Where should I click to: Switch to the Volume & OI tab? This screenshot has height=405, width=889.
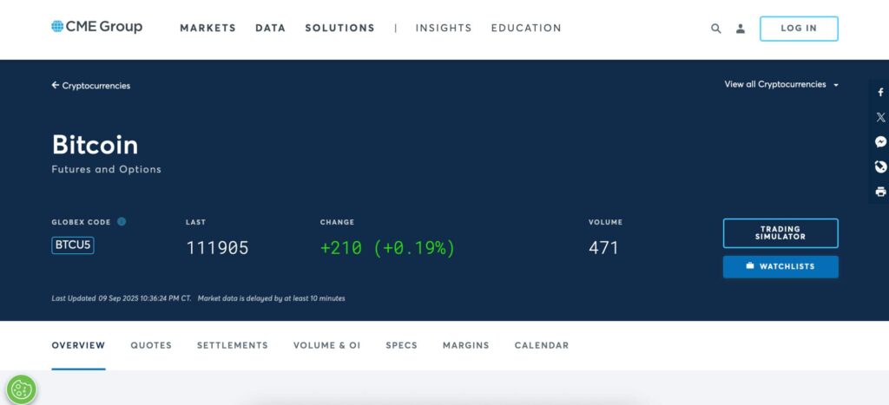click(x=326, y=345)
